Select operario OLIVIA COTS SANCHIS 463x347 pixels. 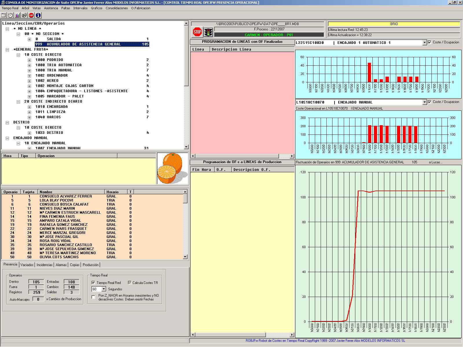point(92,257)
